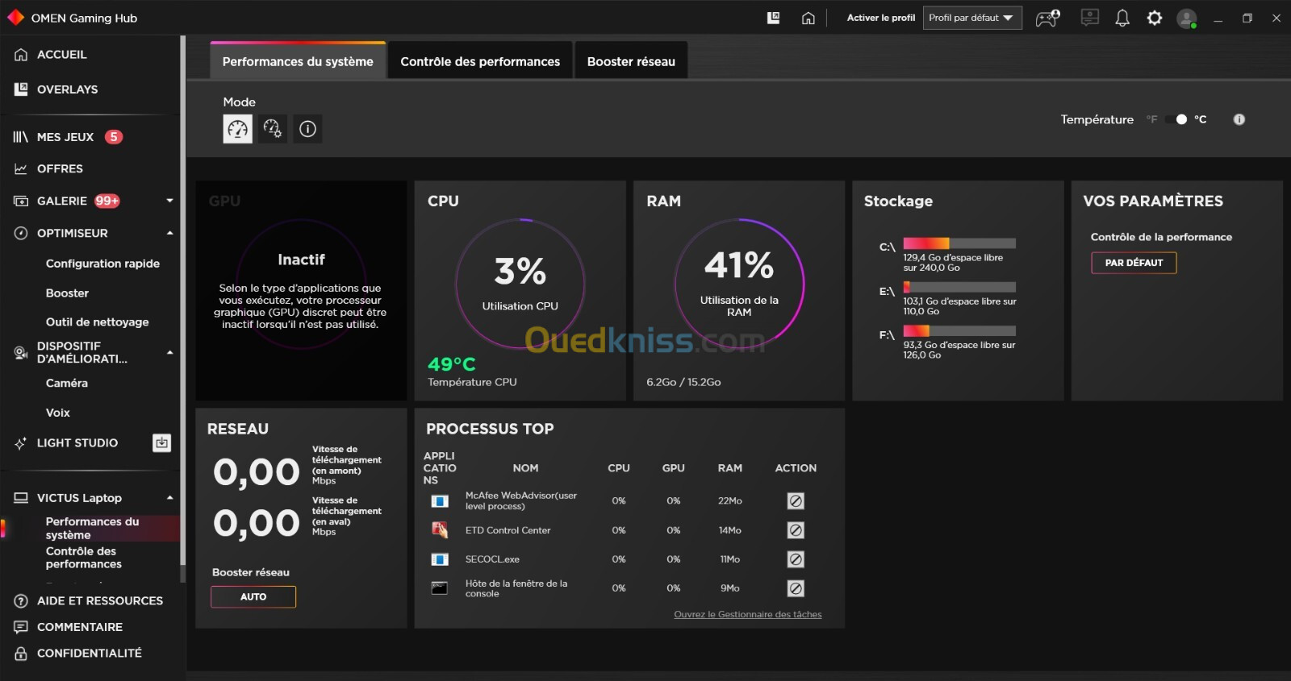Select Configuration rapide
This screenshot has width=1291, height=681.
tap(102, 264)
